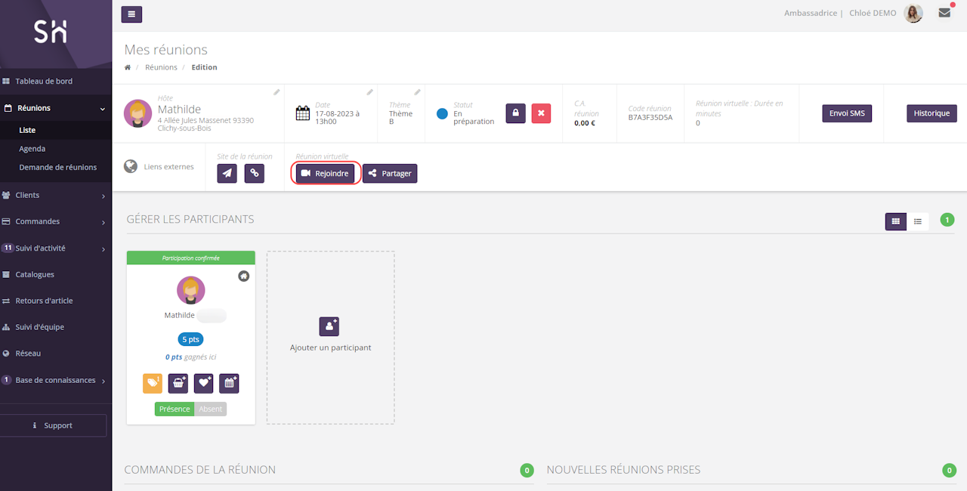Screen dimensions: 967x491
Task: Switch participants to list view
Action: (x=918, y=221)
